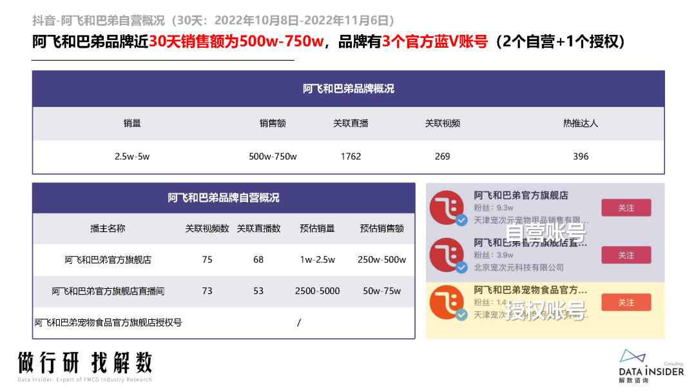Click the 预估销售额 column header

[382, 229]
